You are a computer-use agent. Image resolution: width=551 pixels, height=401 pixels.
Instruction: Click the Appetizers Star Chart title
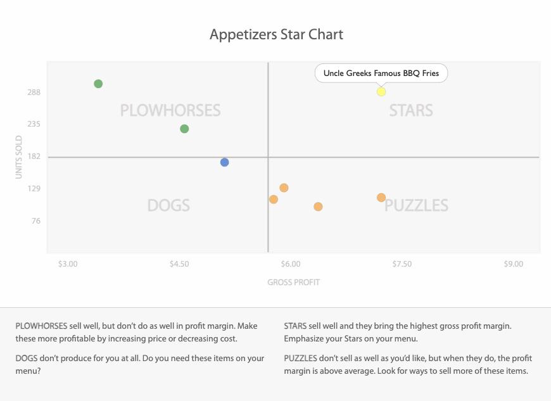point(276,34)
